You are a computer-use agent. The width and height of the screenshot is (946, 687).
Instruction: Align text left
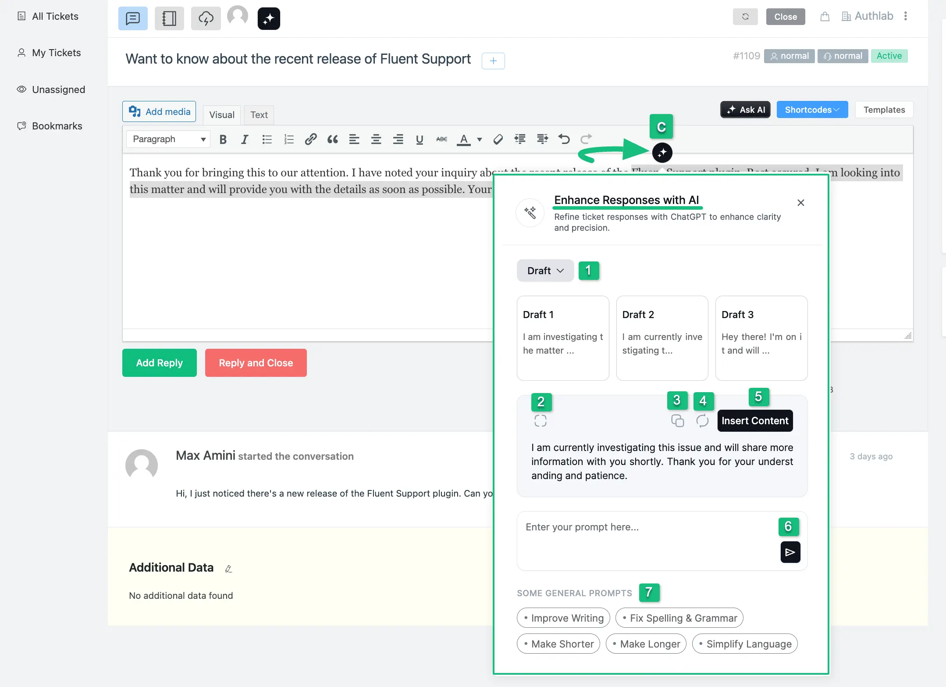click(354, 140)
